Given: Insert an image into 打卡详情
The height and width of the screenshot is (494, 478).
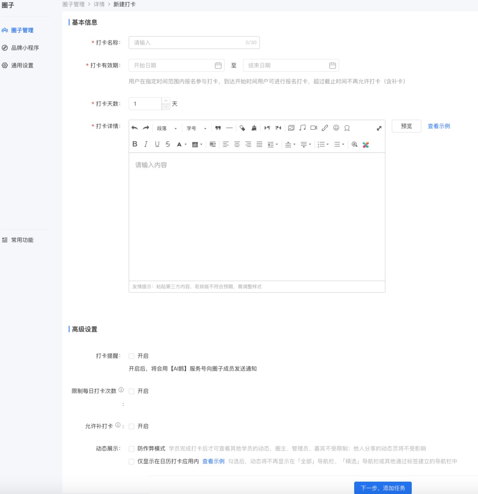Looking at the screenshot, I should click(291, 128).
